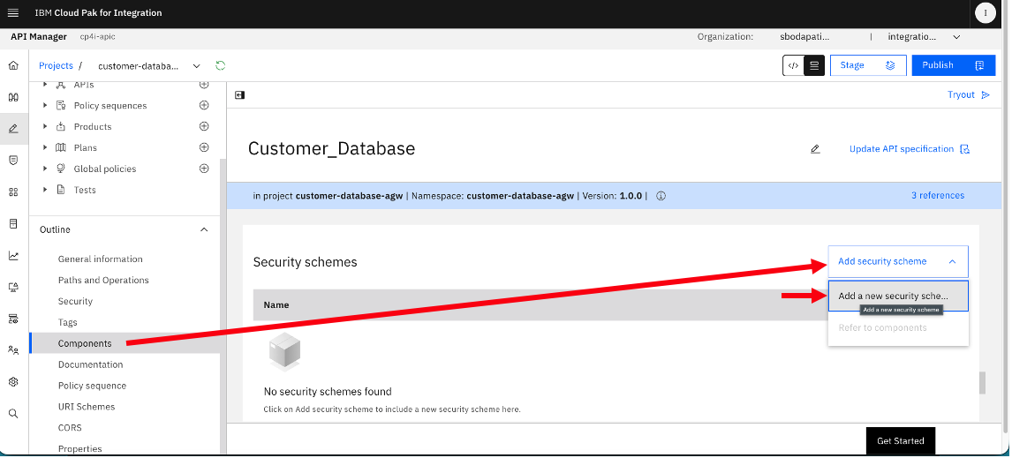Open the analytics chart icon in sidebar

coord(13,255)
